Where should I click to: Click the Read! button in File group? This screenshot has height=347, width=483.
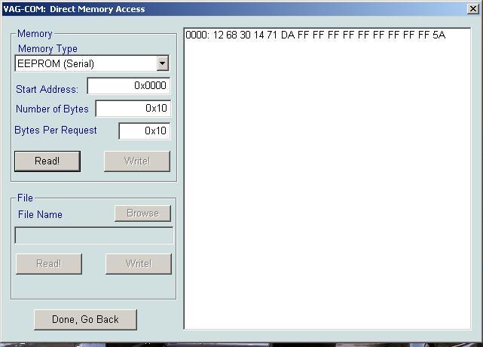pyautogui.click(x=49, y=264)
